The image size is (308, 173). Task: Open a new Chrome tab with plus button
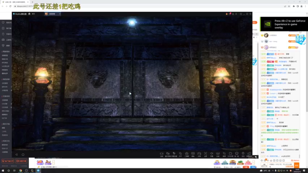(x=32, y=2)
